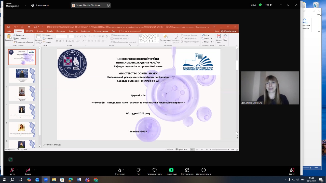Click the Вход sign-in link
326x183 pixels.
pos(253,5)
